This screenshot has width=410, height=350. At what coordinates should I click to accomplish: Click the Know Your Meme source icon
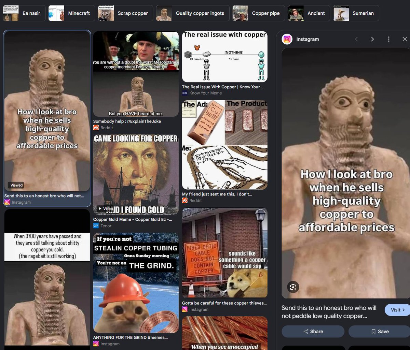click(184, 93)
